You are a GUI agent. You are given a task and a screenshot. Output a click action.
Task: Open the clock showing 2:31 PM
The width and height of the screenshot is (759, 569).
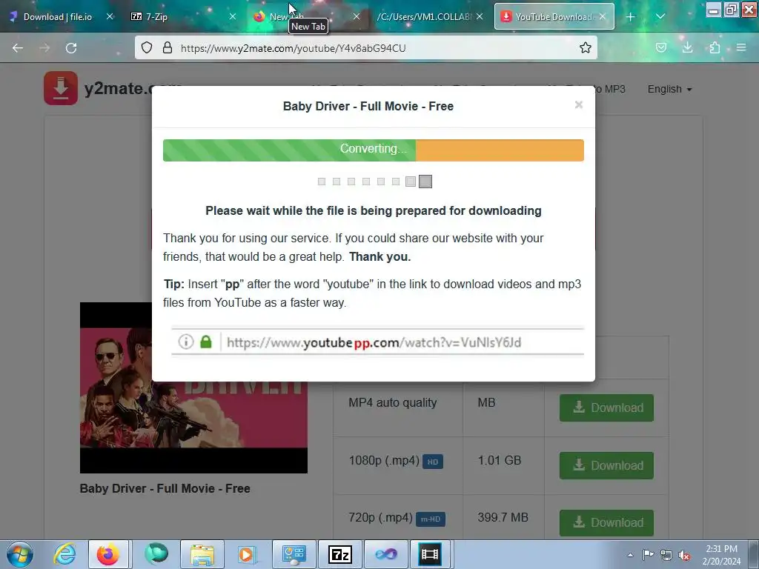721,555
